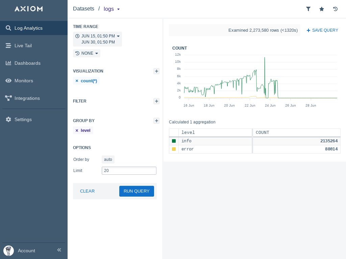Add a new visualization with plus icon
346x259 pixels.
(156, 71)
